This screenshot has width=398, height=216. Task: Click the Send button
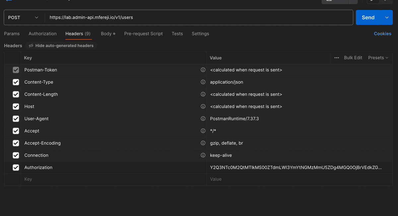(368, 17)
